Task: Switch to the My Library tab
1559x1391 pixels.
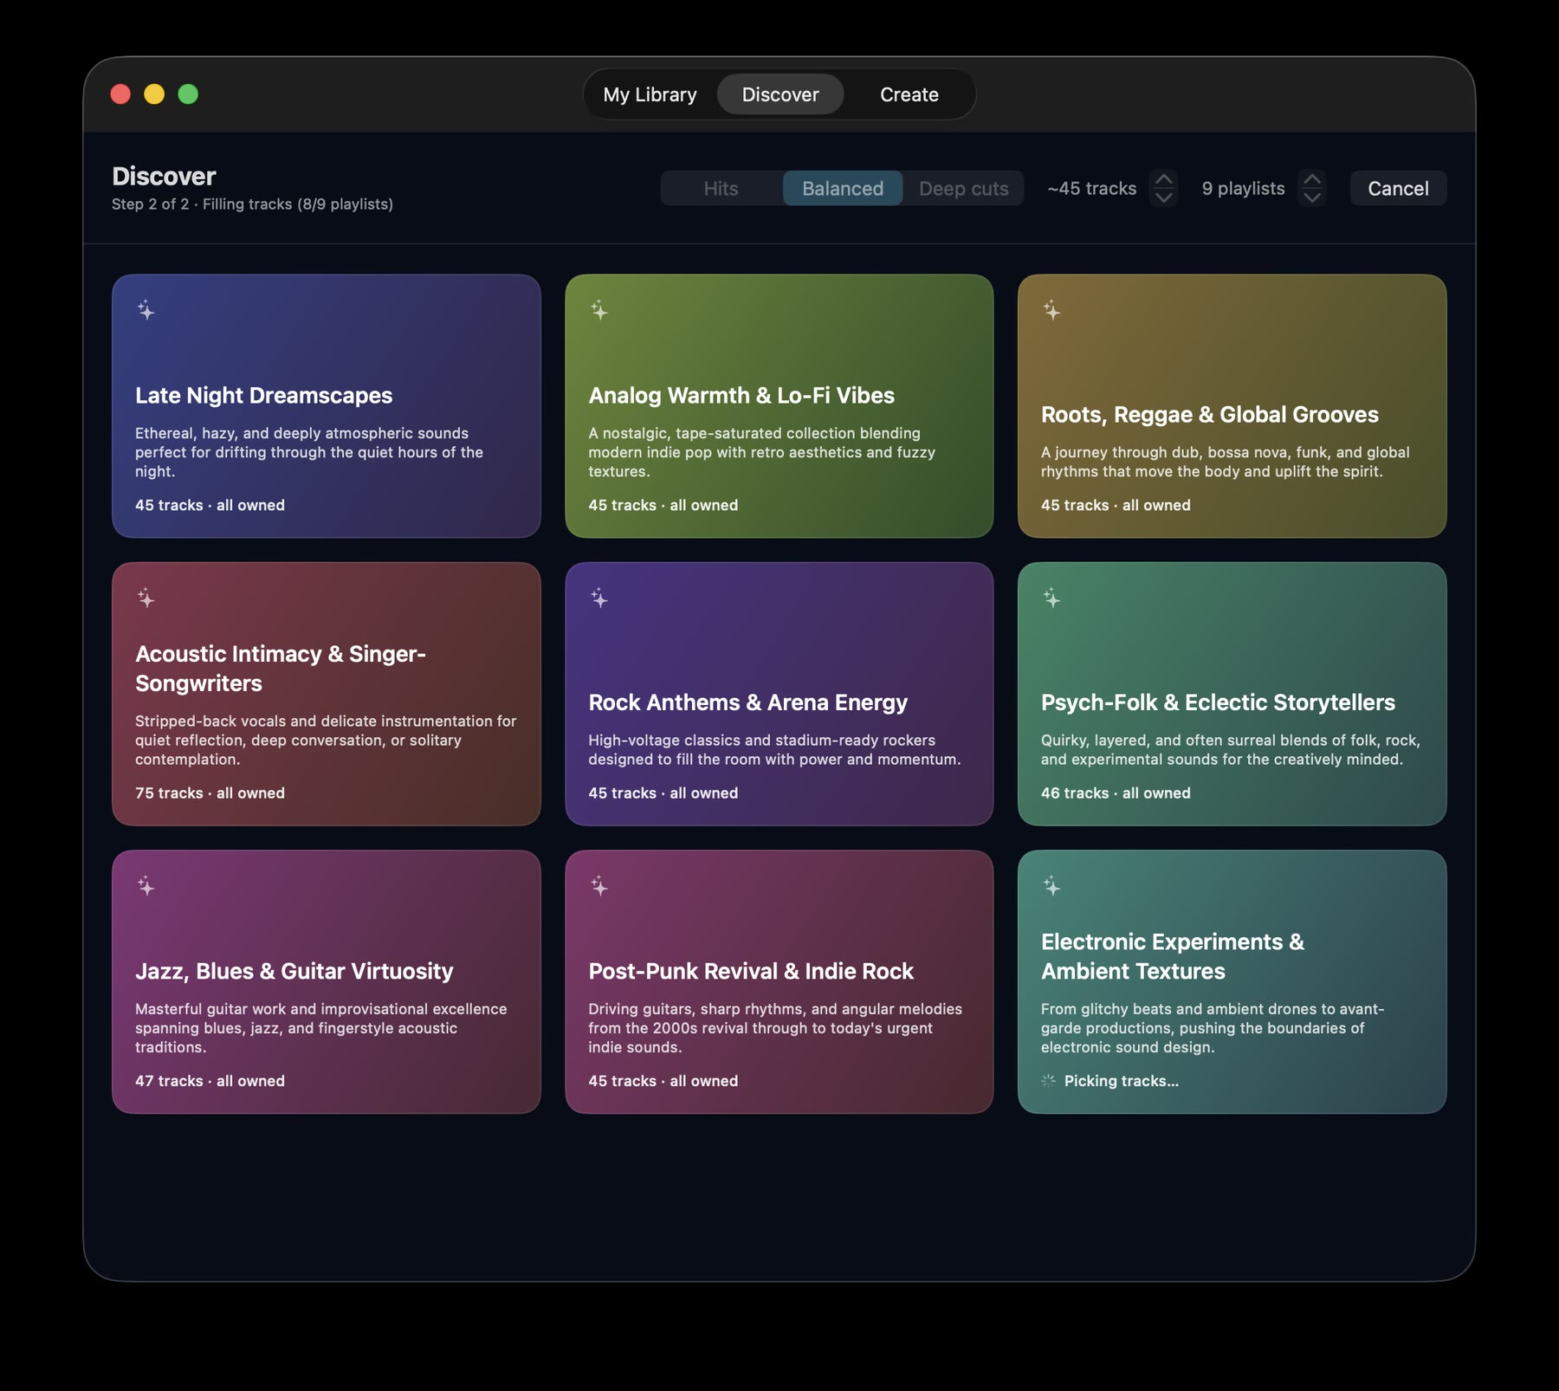Action: pyautogui.click(x=650, y=94)
